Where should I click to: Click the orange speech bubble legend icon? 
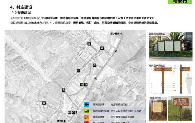[87, 117]
